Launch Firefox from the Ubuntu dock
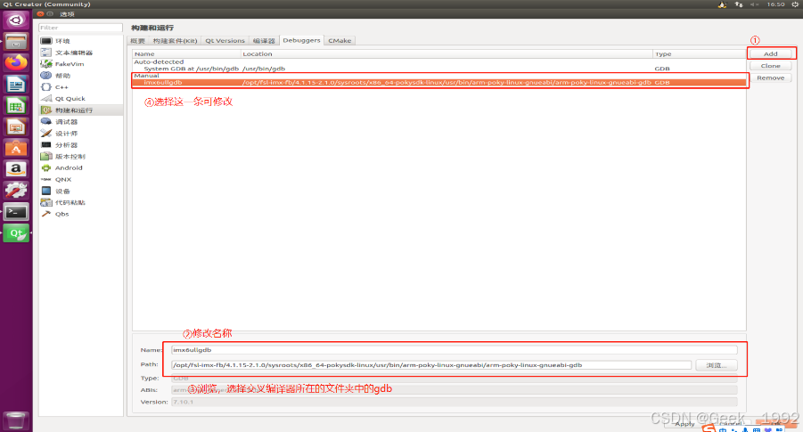 [x=16, y=62]
